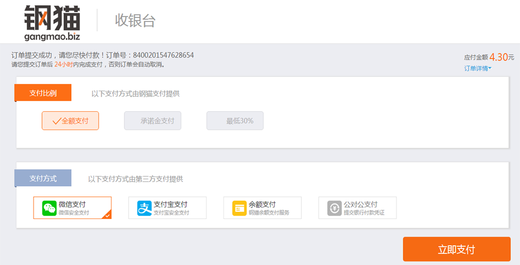
Task: Select the 全额支付 payment ratio option
Action: [x=70, y=121]
